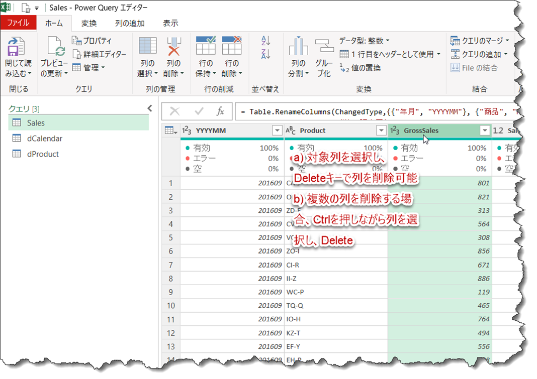Open the table menu icon at the grid corner

click(x=170, y=131)
